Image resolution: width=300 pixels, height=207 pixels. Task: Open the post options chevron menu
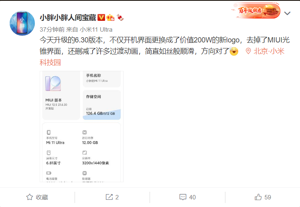[287, 13]
